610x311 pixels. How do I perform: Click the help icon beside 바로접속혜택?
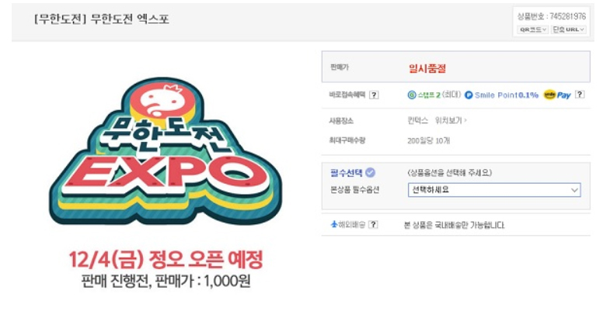374,95
